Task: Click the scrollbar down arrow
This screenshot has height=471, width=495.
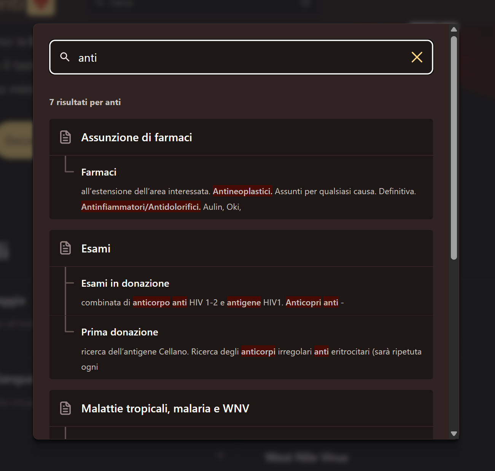Action: tap(454, 434)
